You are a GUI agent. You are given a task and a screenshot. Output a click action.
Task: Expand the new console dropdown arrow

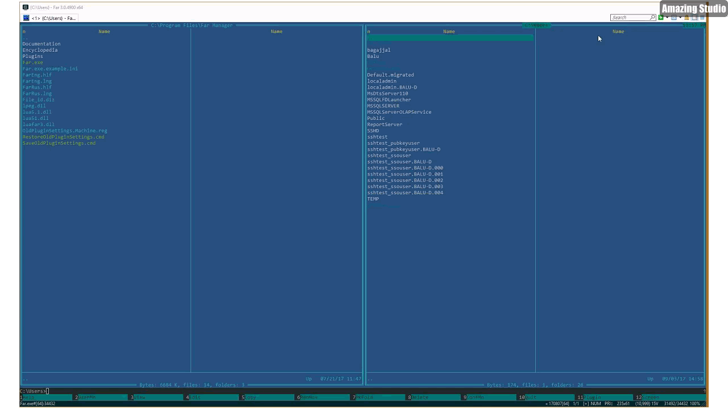(667, 18)
